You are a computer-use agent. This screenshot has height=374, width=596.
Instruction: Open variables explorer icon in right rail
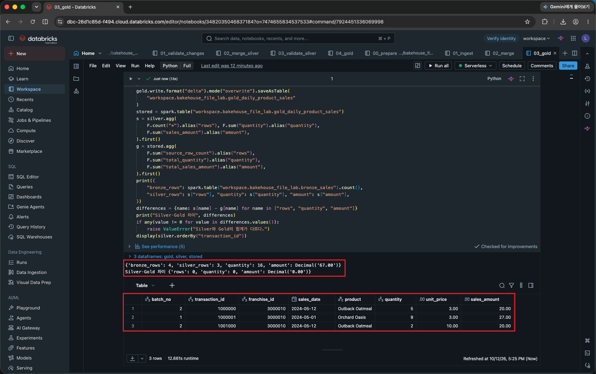click(587, 91)
